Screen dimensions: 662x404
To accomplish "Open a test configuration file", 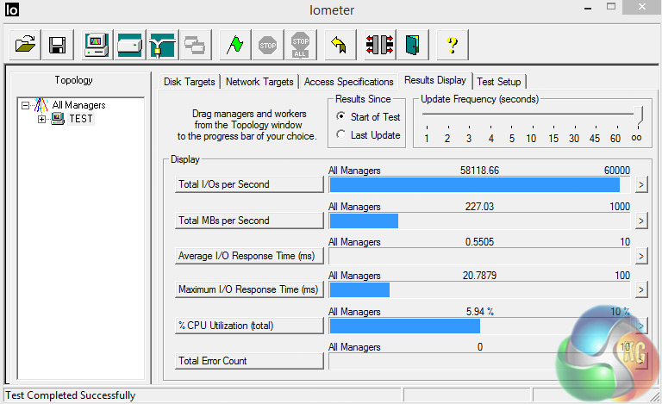I will [x=25, y=44].
